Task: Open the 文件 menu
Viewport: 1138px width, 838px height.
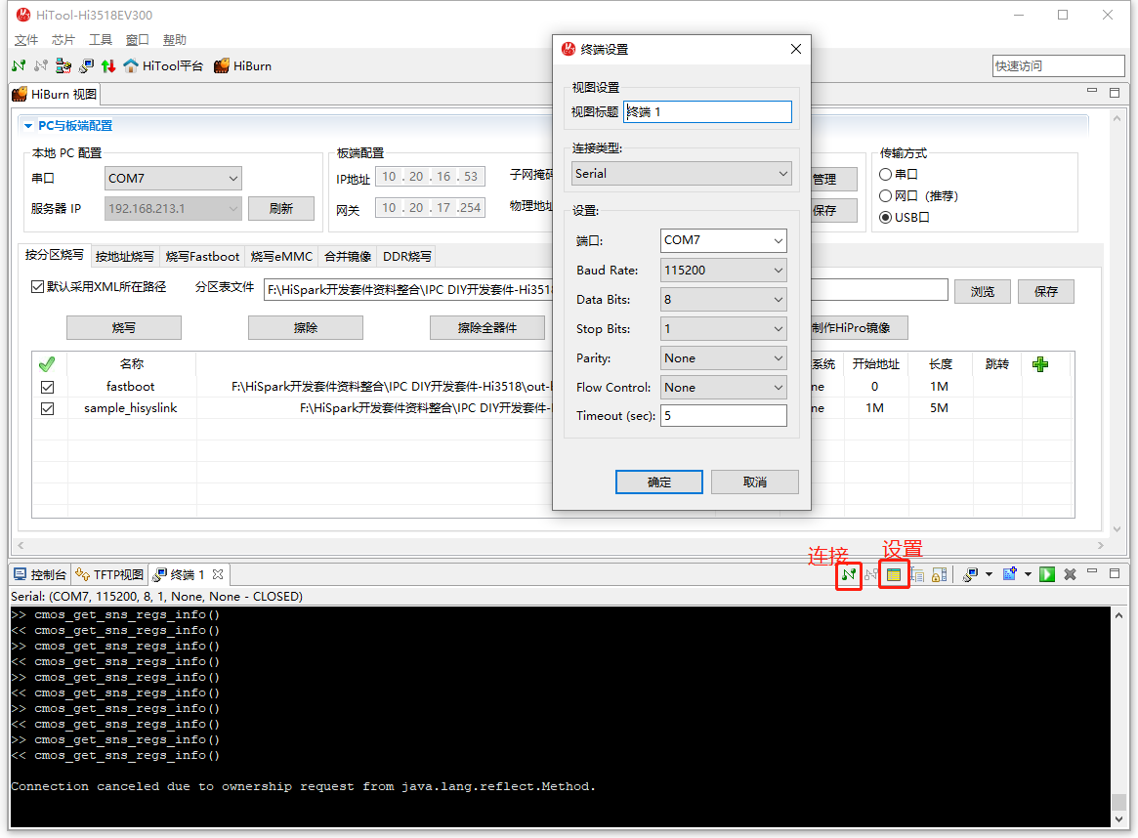Action: (x=26, y=40)
